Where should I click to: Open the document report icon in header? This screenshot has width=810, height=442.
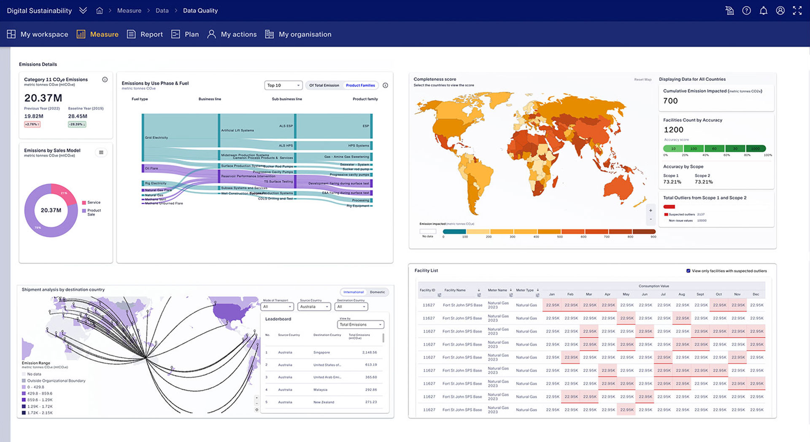click(729, 11)
